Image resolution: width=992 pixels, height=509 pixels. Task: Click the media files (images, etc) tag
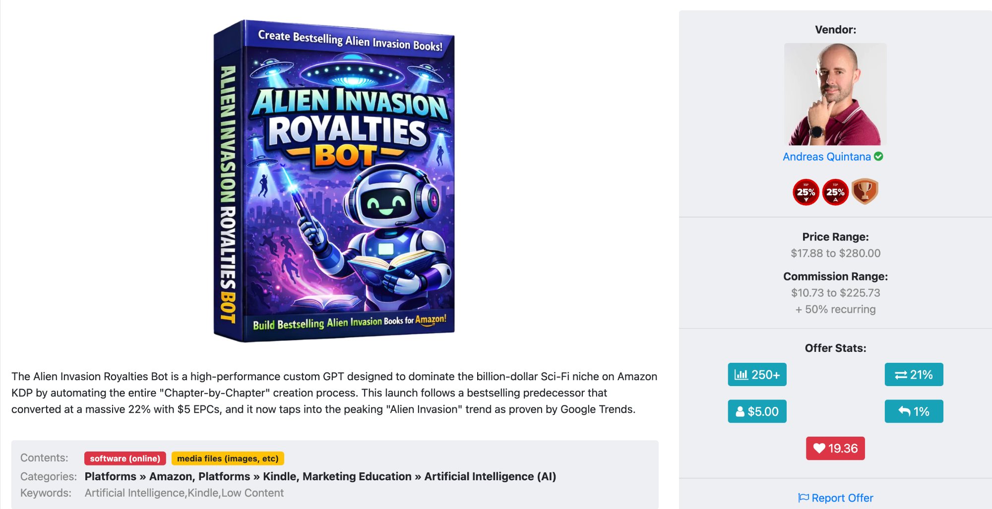point(228,458)
